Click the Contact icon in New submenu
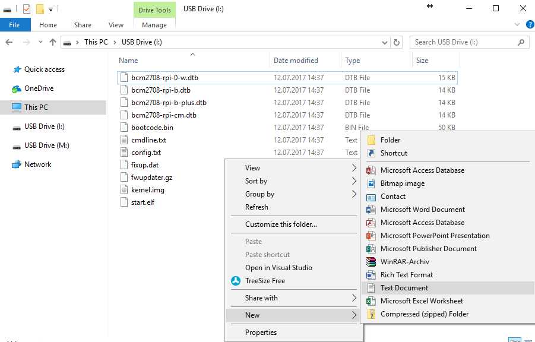This screenshot has width=535, height=342. 371,197
